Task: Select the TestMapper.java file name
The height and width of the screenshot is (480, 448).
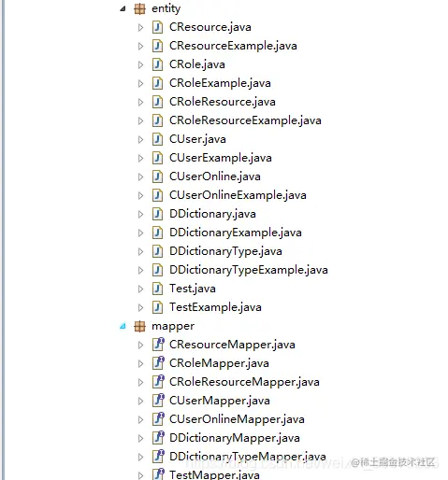Action: [214, 475]
